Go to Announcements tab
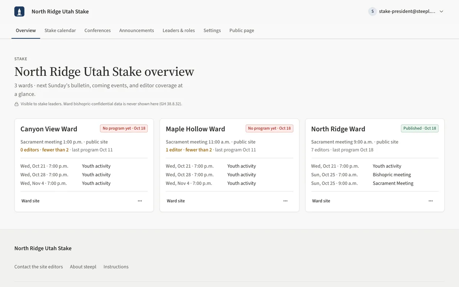459x287 pixels. click(137, 31)
